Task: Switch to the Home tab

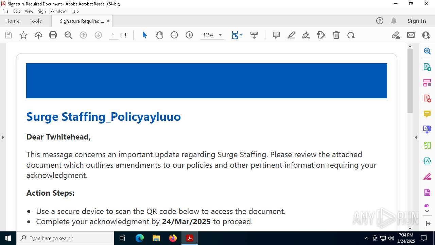Action: [13, 21]
